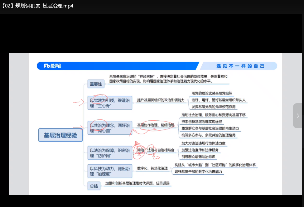Click text '用党的理论武装基层党组织'
Image resolution: width=304 pixels, height=207 pixels.
pyautogui.click(x=212, y=93)
